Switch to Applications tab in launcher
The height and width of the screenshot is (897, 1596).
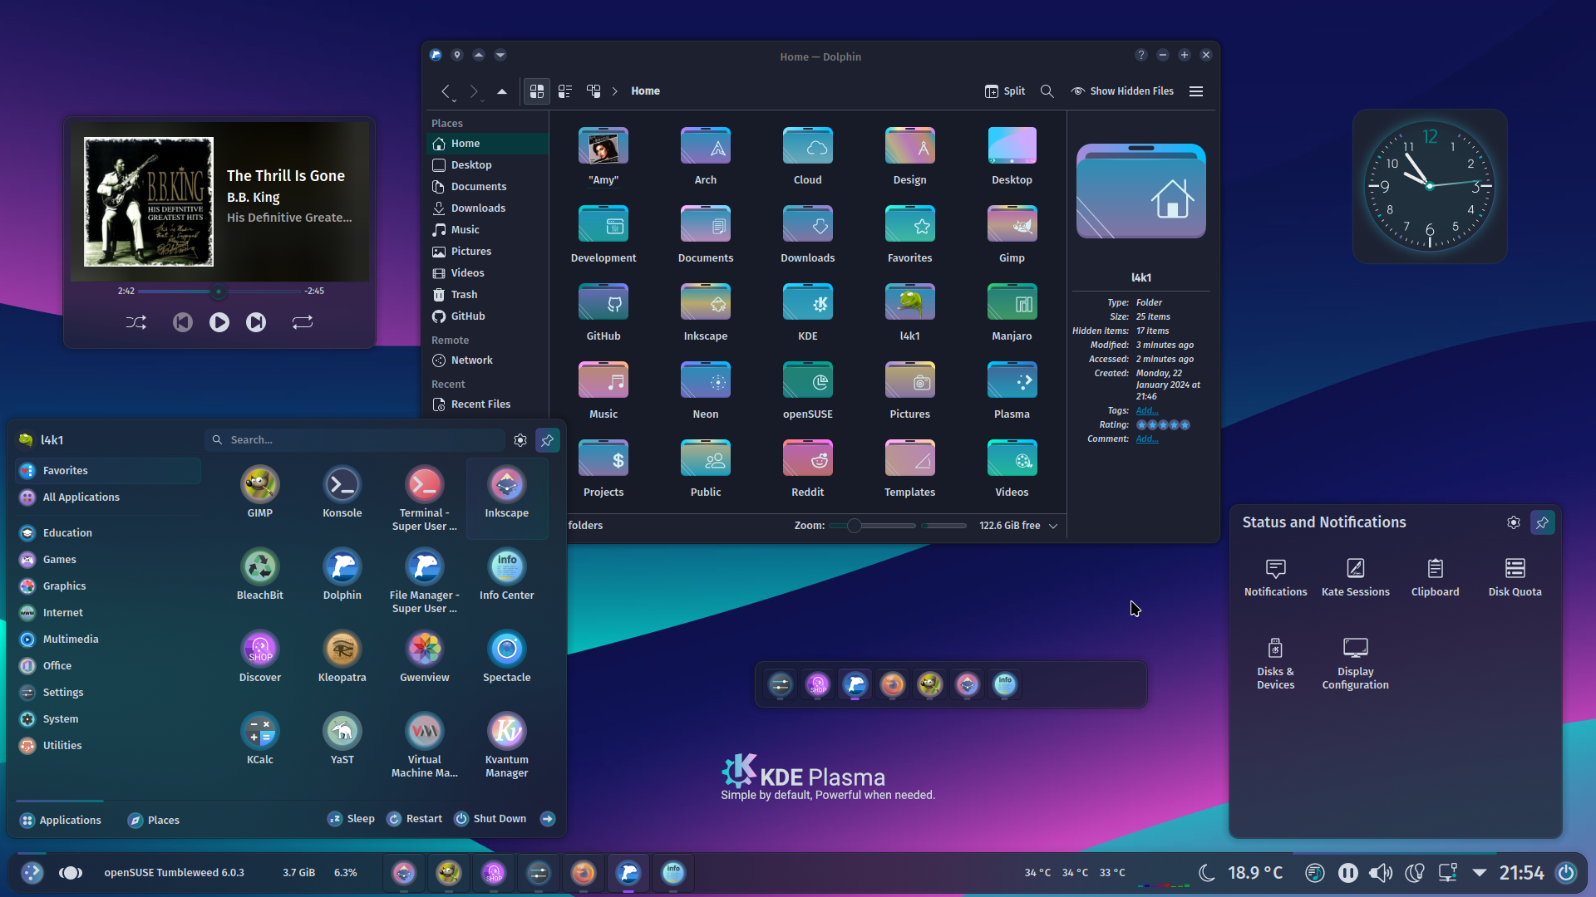pyautogui.click(x=60, y=821)
